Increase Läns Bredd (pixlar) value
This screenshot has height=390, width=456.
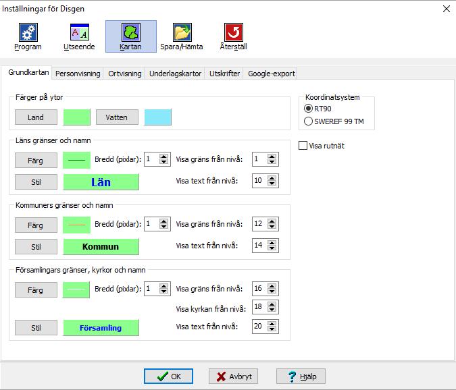(x=163, y=157)
